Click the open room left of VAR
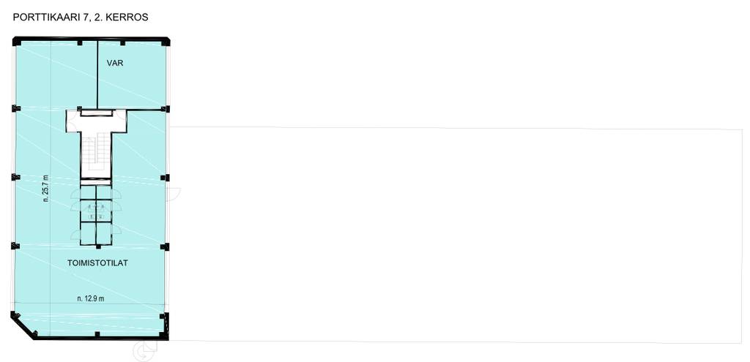The image size is (750, 362). coord(56,75)
